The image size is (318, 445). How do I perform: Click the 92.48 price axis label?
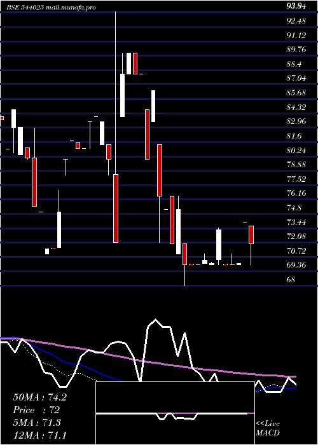click(296, 21)
